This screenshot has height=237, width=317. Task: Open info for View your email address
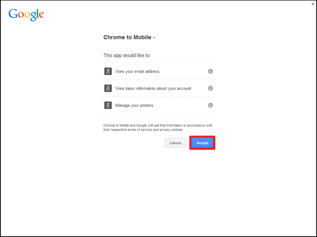(210, 71)
